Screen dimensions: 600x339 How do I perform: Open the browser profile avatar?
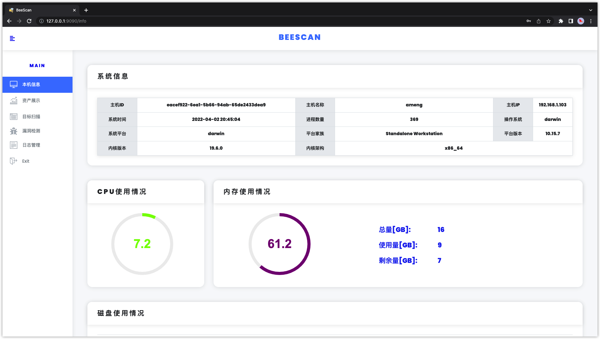581,21
